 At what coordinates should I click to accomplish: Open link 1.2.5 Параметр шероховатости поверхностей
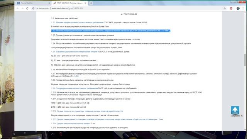76,52
